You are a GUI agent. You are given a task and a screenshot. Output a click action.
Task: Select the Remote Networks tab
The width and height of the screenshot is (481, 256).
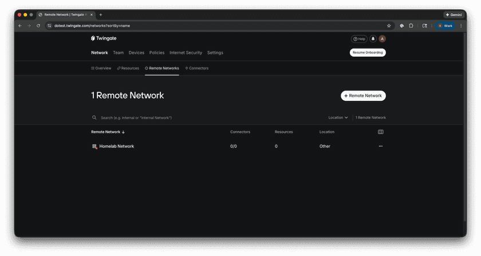pyautogui.click(x=162, y=68)
